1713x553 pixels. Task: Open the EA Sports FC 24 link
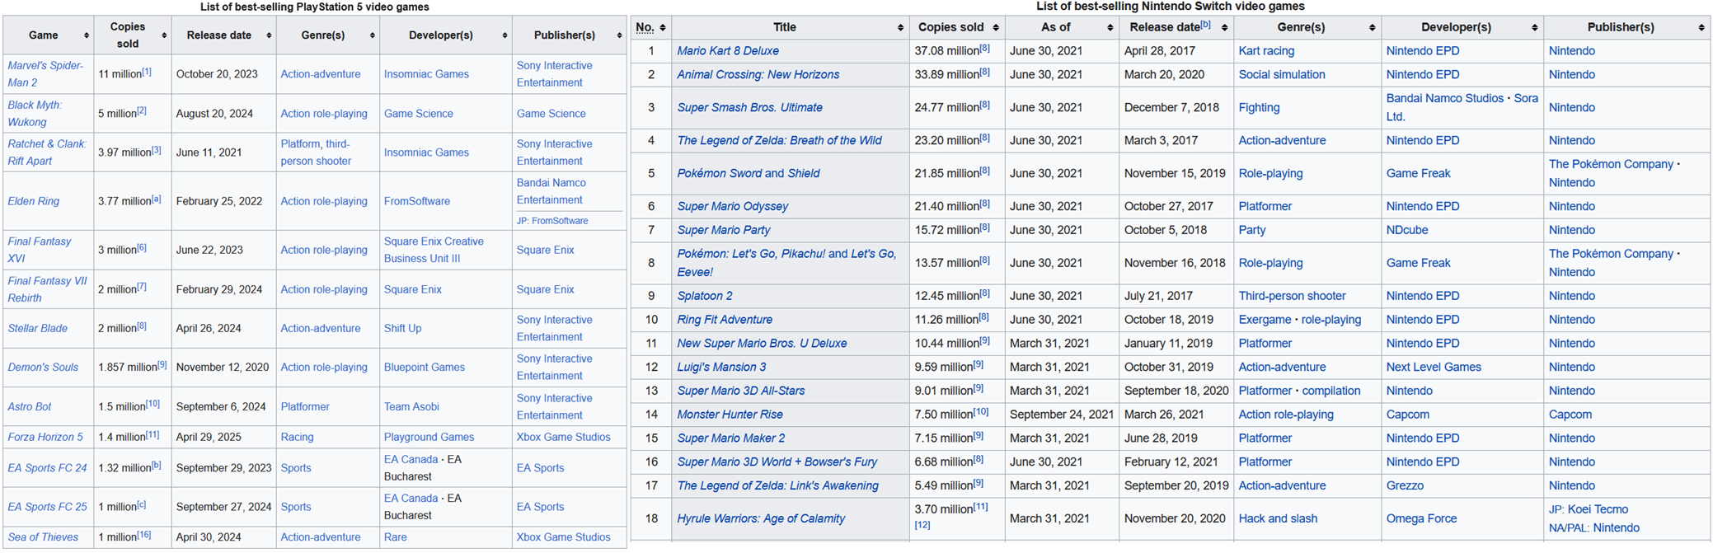click(47, 467)
